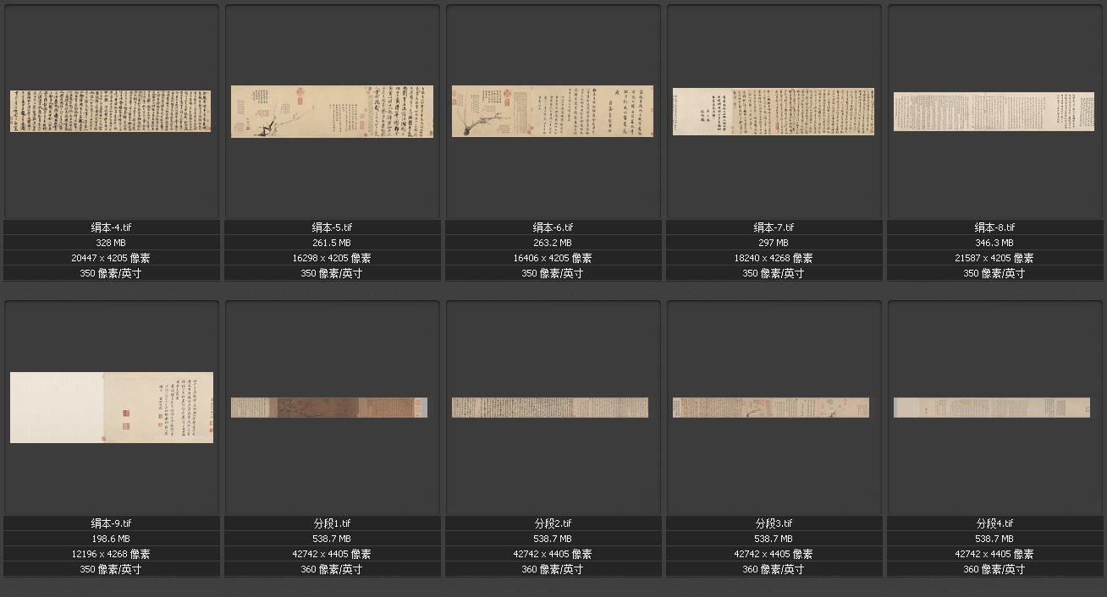Click the 261.5 MB file size text
This screenshot has height=597, width=1107.
pos(332,243)
